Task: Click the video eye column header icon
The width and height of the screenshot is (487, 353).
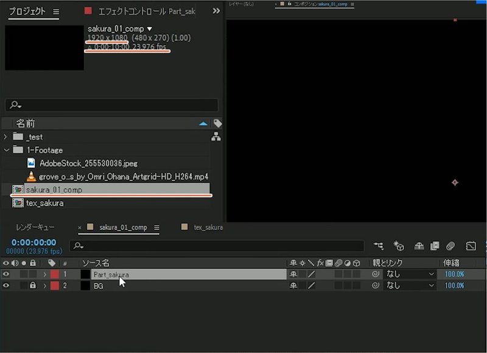Action: tap(6, 263)
